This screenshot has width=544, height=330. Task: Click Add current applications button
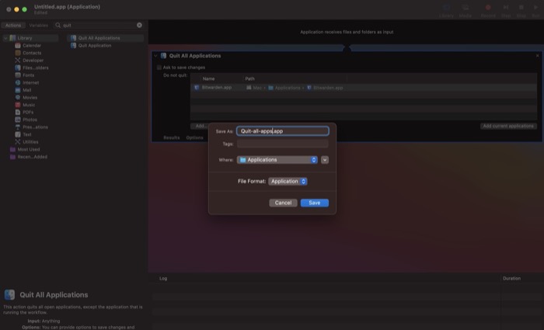coord(508,126)
